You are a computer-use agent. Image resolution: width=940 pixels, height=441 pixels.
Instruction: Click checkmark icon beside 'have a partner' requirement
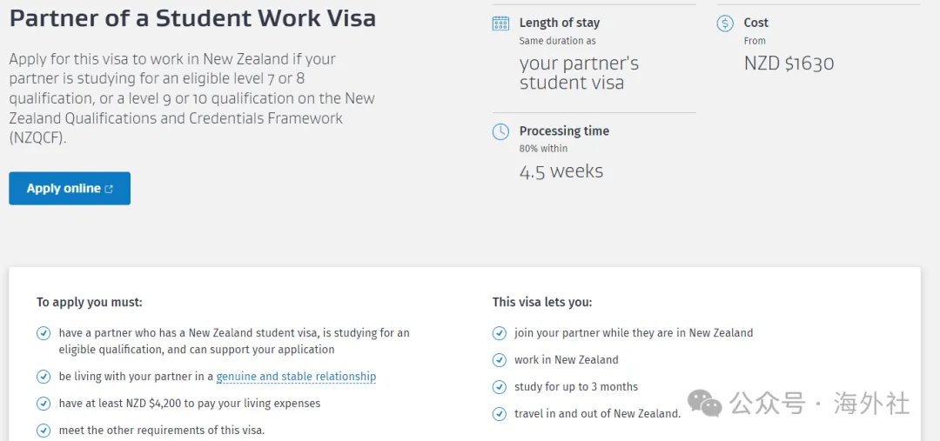pyautogui.click(x=44, y=333)
